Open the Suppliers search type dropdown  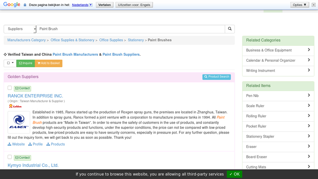pyautogui.click(x=20, y=29)
